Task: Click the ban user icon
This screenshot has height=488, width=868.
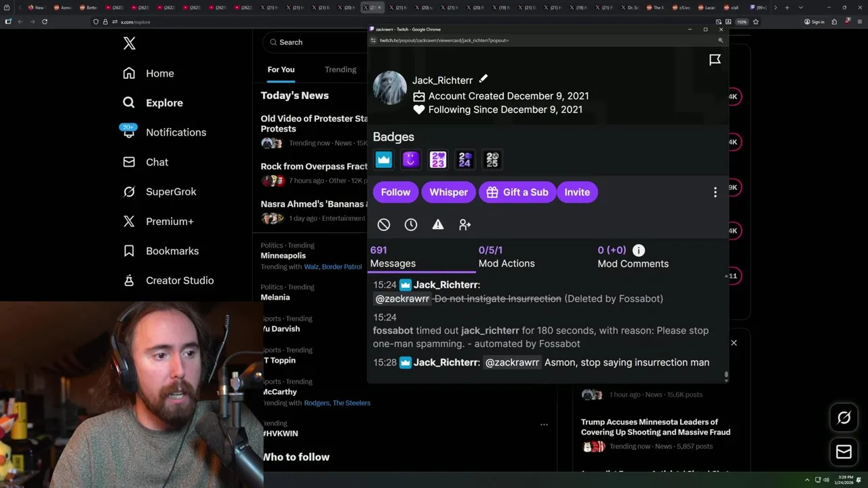Action: click(384, 224)
